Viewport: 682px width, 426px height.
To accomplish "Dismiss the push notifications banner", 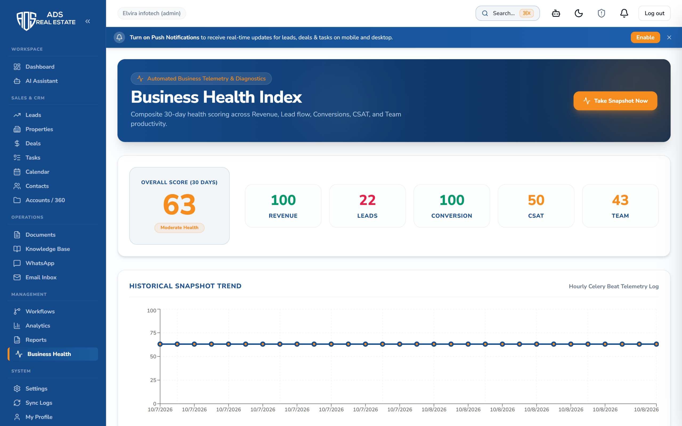I will pos(669,38).
